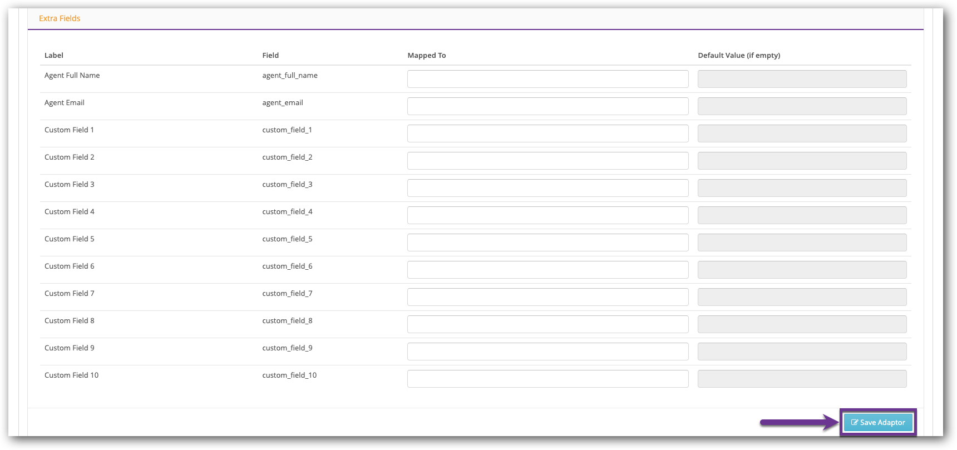
Task: Click the custom_field_8 field name
Action: (287, 321)
